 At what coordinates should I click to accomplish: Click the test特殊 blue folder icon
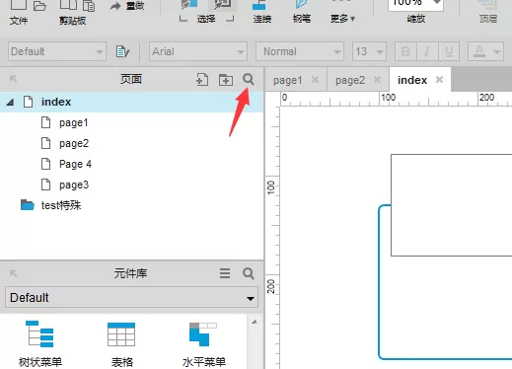27,205
